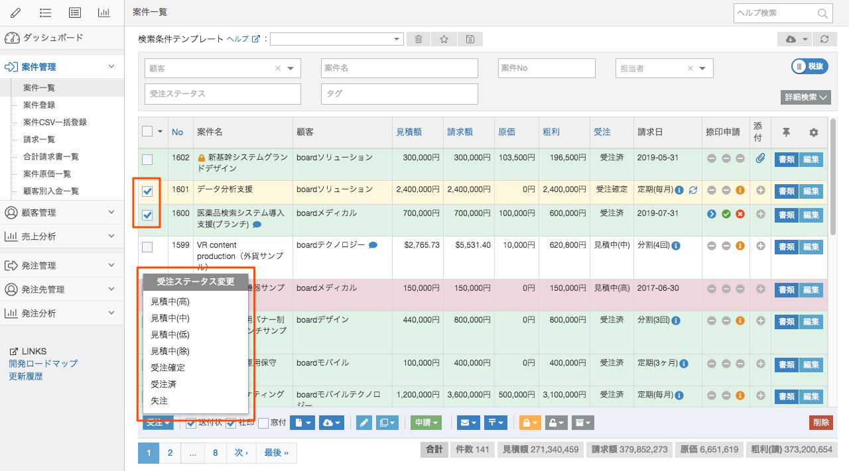Screen dimensions: 849x471
Task: Open the 詳細検索 advanced search expander
Action: point(806,97)
